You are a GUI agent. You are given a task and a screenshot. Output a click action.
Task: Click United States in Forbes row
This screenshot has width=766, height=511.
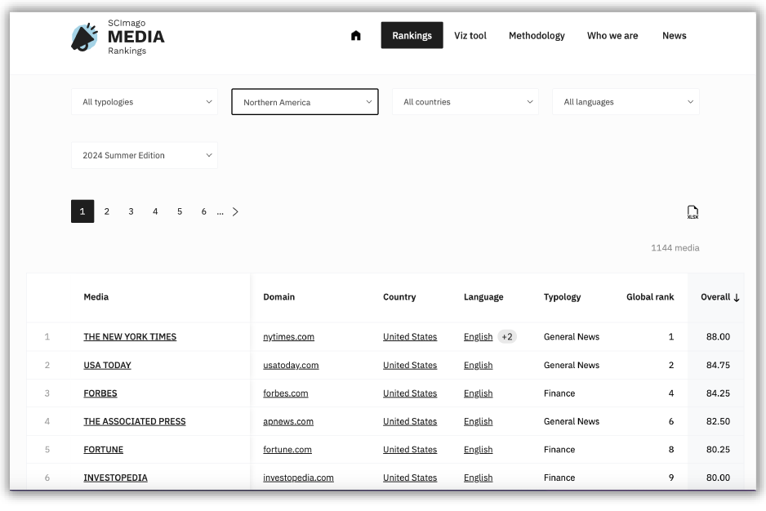tap(410, 393)
